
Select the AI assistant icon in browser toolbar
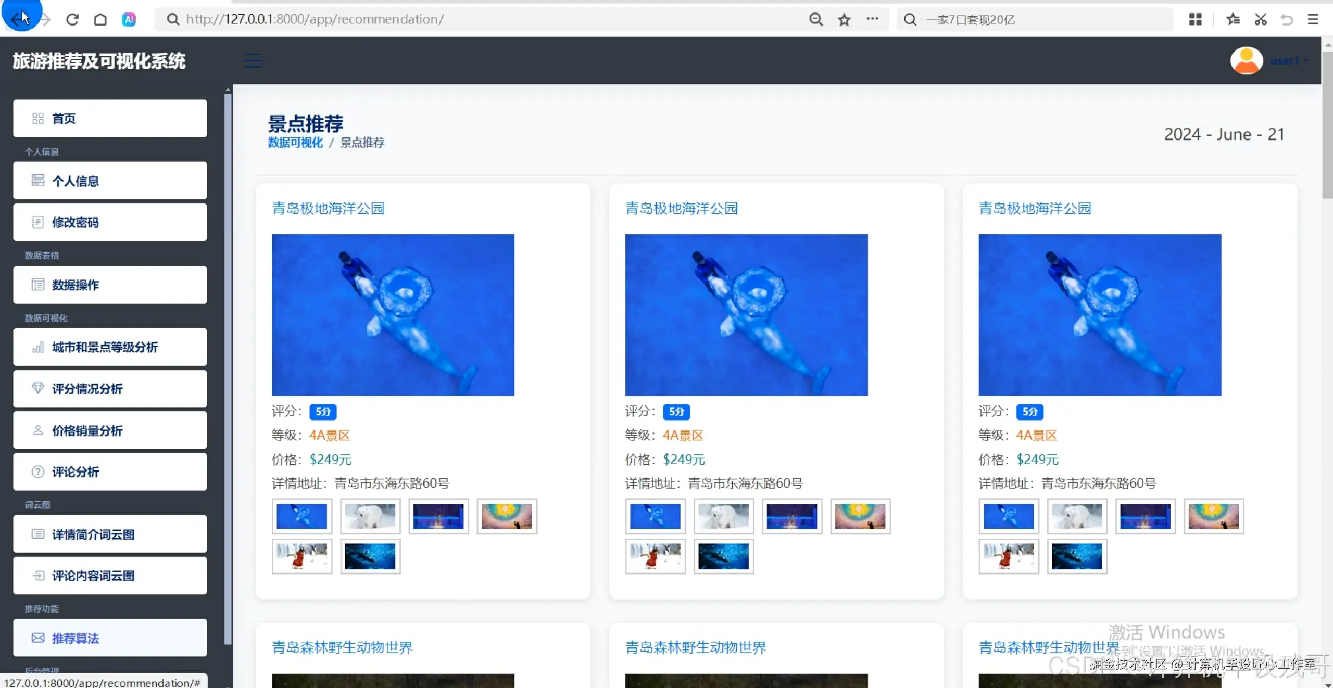(128, 19)
